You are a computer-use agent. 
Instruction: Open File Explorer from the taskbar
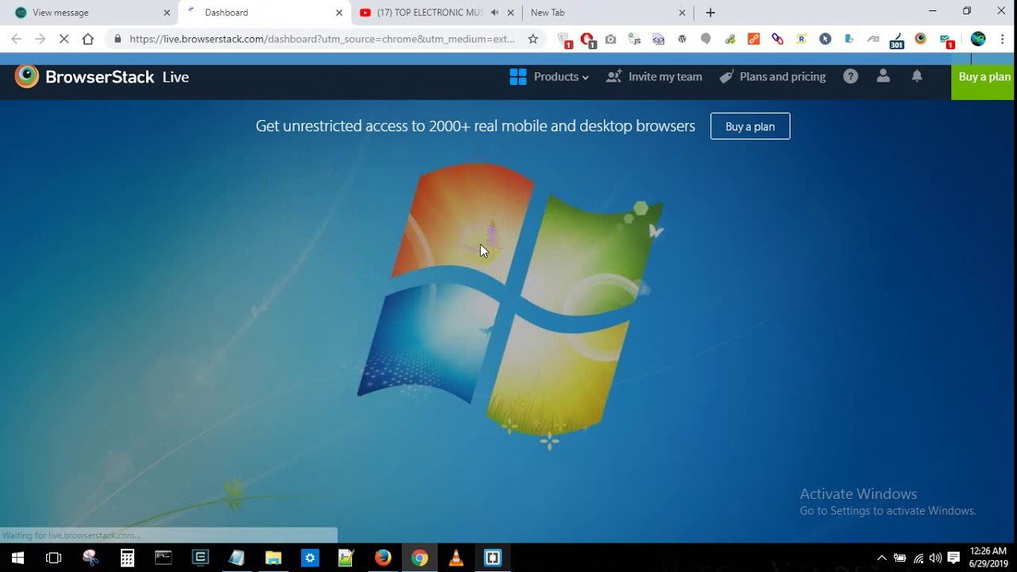(x=273, y=558)
